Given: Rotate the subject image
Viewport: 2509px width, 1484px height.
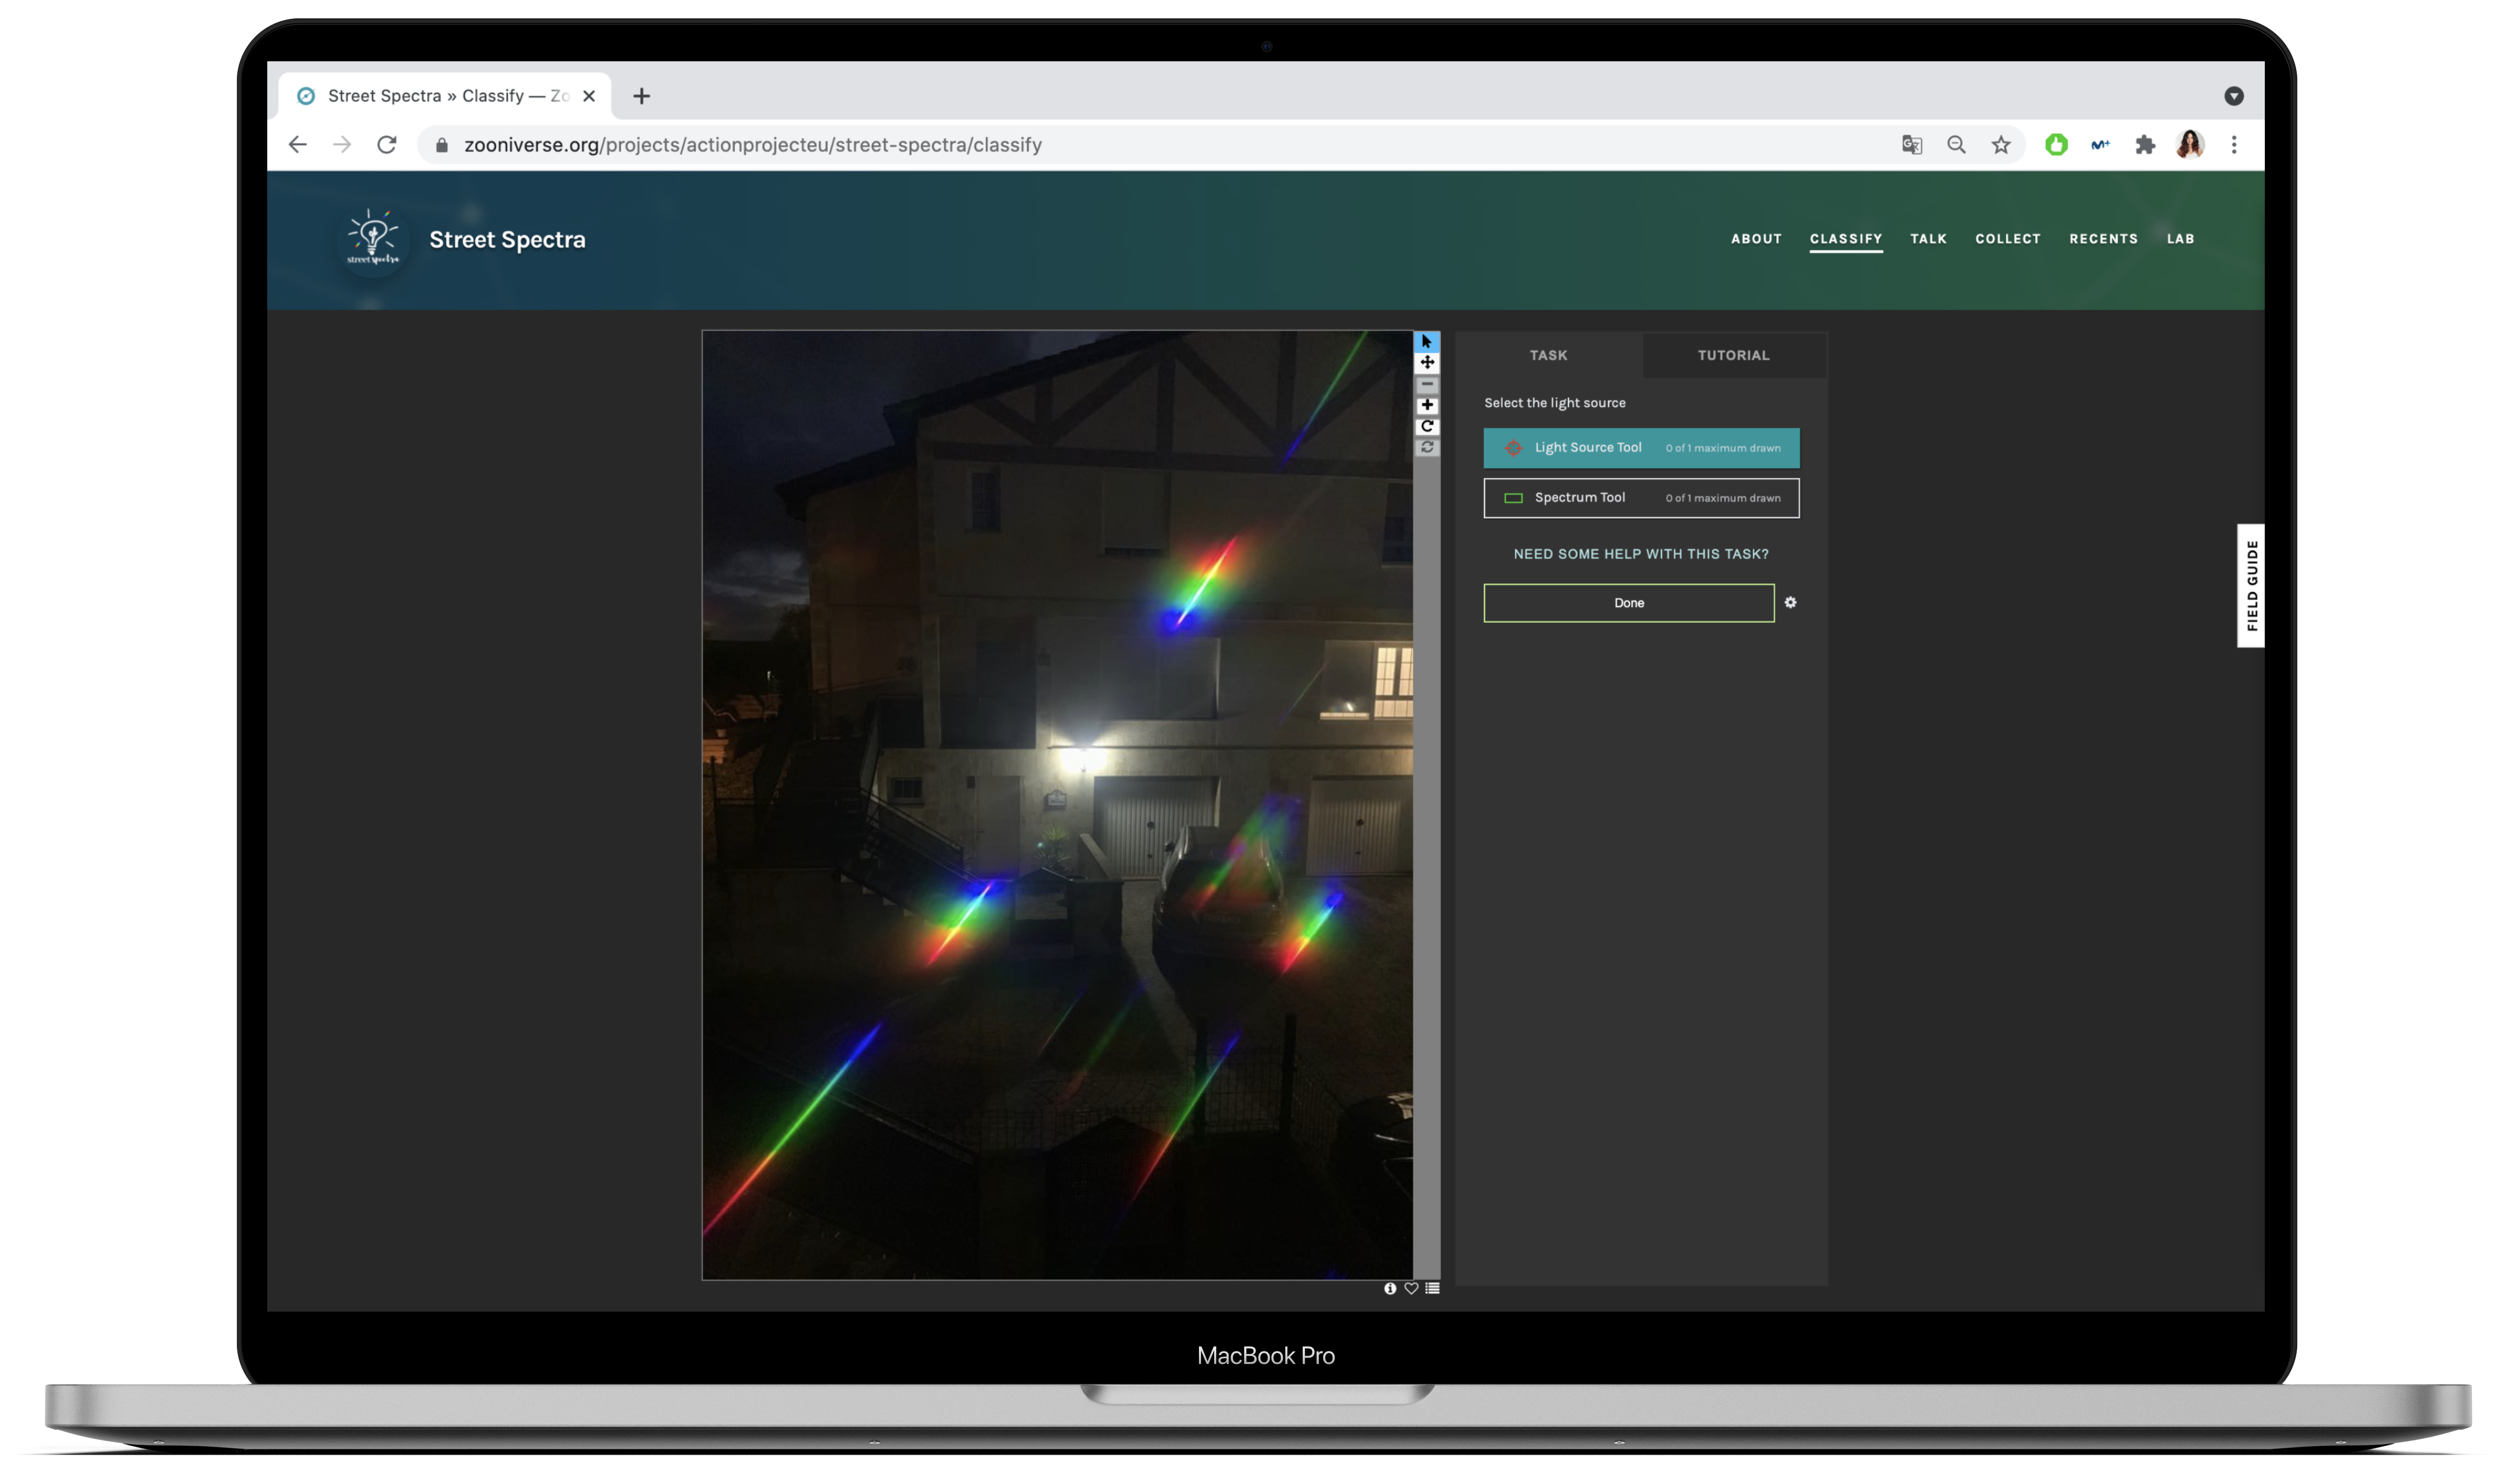Looking at the screenshot, I should 1426,426.
